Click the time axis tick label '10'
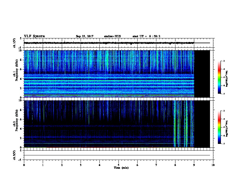This screenshot has height=185, width=240. (213, 165)
